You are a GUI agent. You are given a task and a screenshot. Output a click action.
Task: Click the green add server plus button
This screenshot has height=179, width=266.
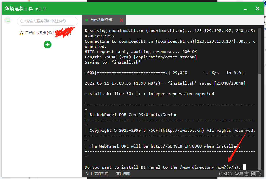[x=47, y=44]
